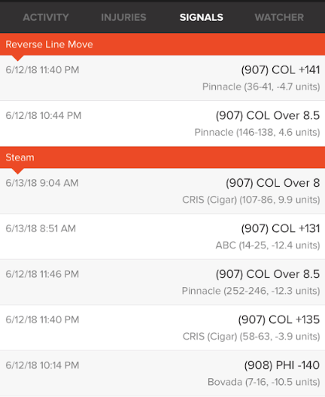This screenshot has height=397, width=325.
Task: Click CRIS (Cigar) (107-86, 9.9 units) text
Action: (251, 200)
